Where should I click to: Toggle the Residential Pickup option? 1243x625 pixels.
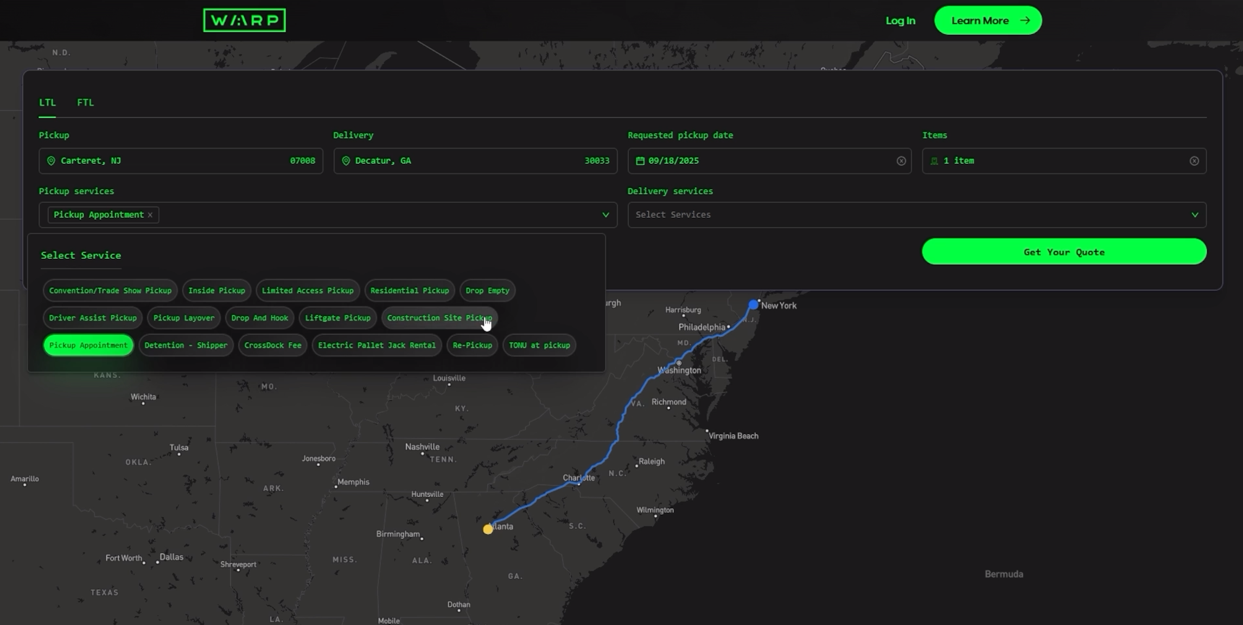409,290
